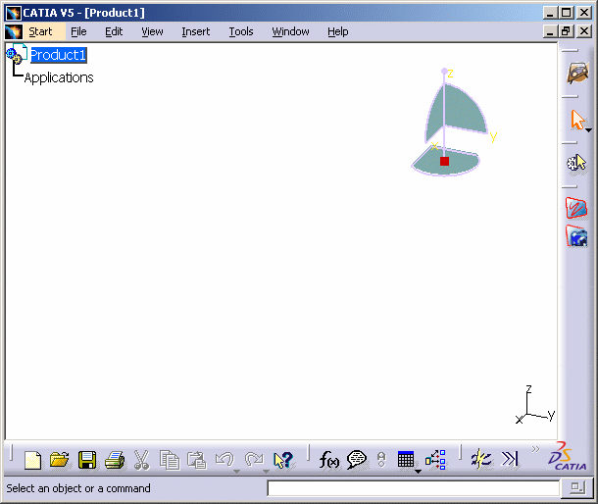Expand the Design Table dropdown arrow
Screen dimensions: 598x504
coord(419,472)
